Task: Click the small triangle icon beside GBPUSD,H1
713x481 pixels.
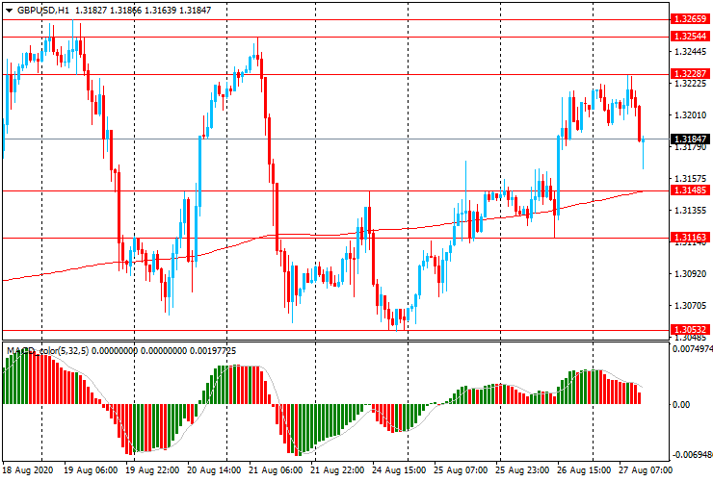Action: 9,10
